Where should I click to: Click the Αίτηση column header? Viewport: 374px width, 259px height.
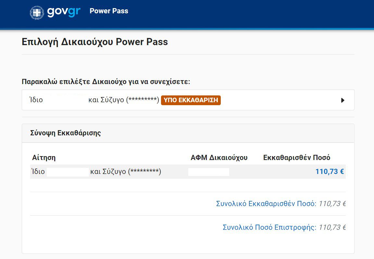(44, 158)
